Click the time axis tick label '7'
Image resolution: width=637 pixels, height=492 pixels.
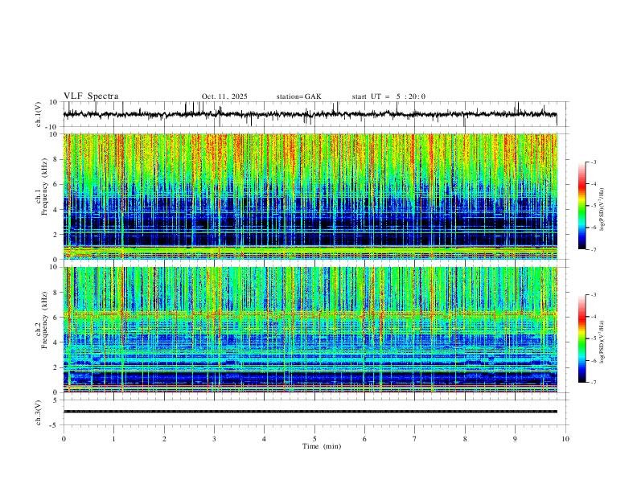tap(415, 439)
